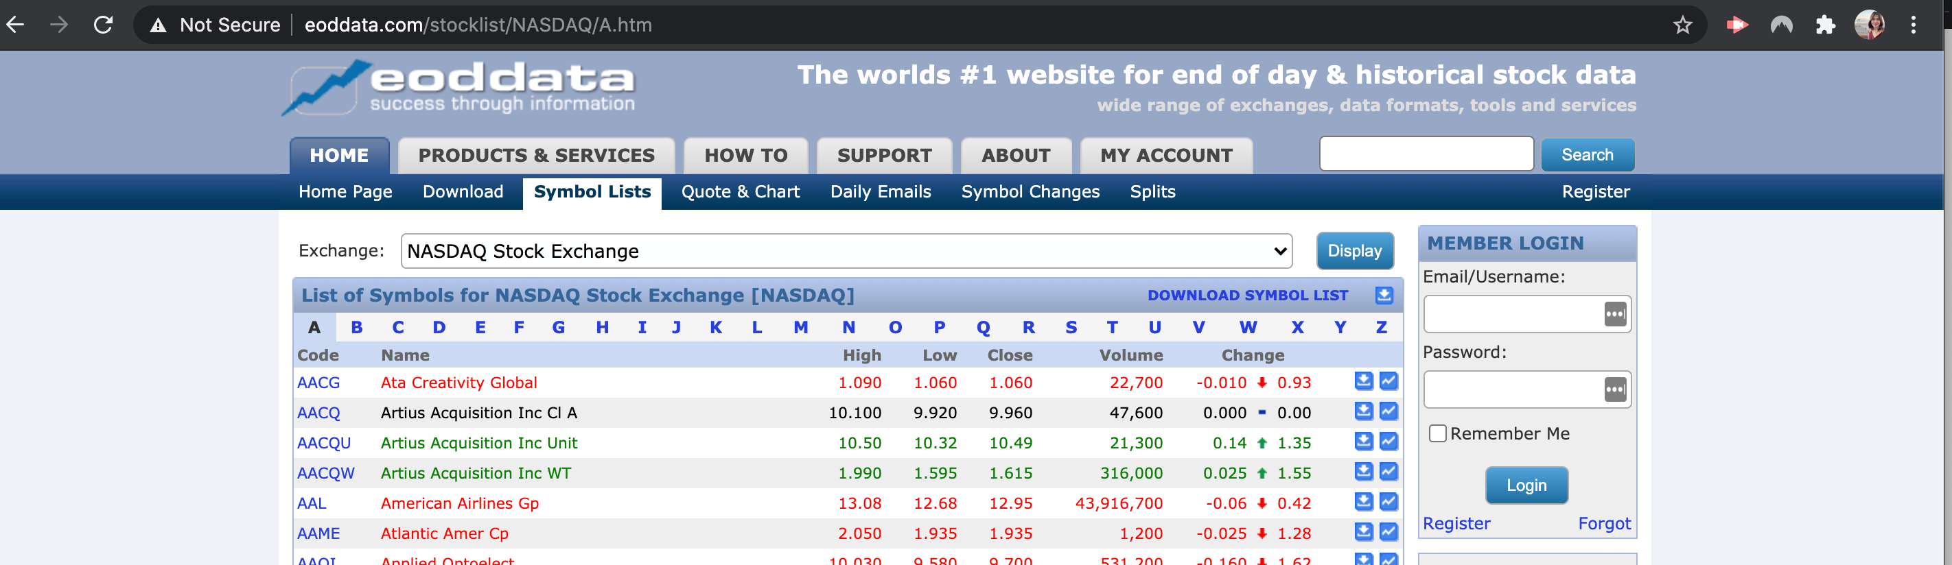
Task: Open the chart icon for AACQU row
Action: [x=1389, y=442]
